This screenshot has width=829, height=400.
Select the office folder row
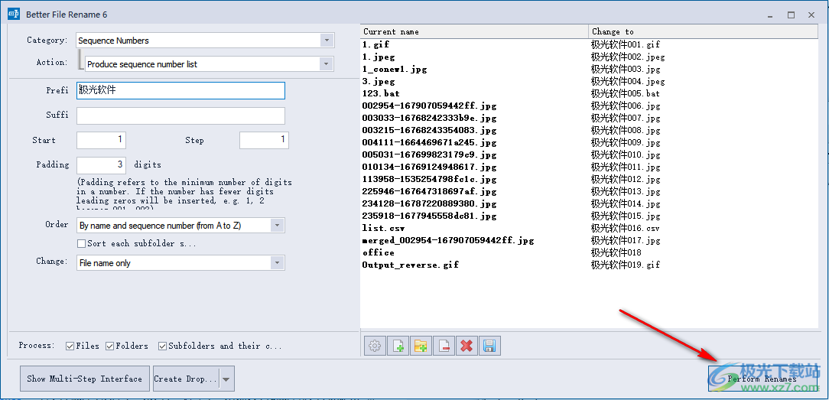(x=378, y=252)
